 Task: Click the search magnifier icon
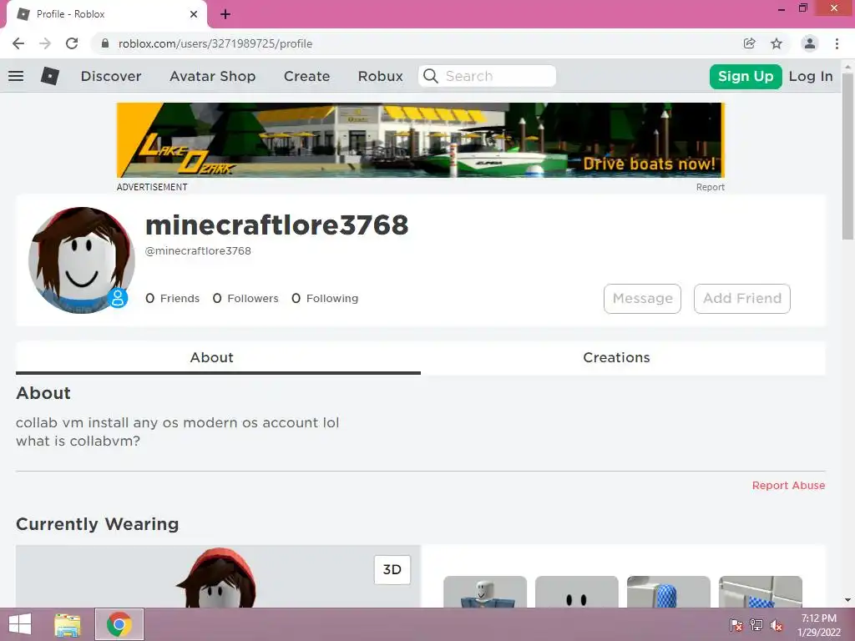(x=431, y=76)
